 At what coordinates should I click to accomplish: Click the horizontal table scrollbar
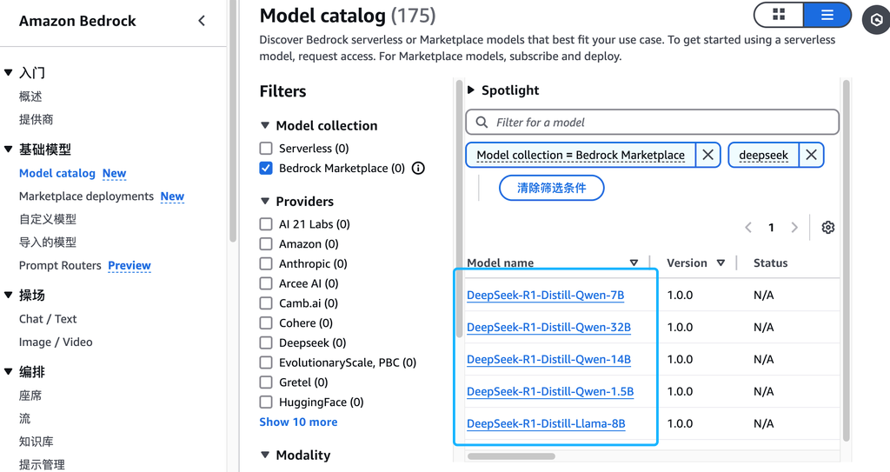pos(511,456)
